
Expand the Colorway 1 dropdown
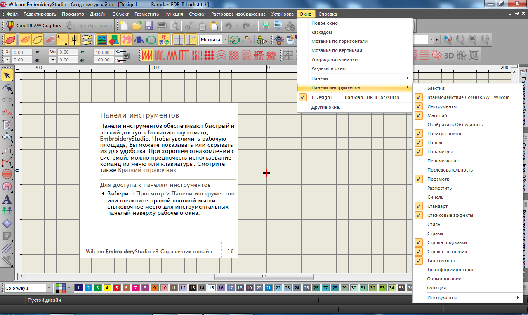(x=49, y=288)
